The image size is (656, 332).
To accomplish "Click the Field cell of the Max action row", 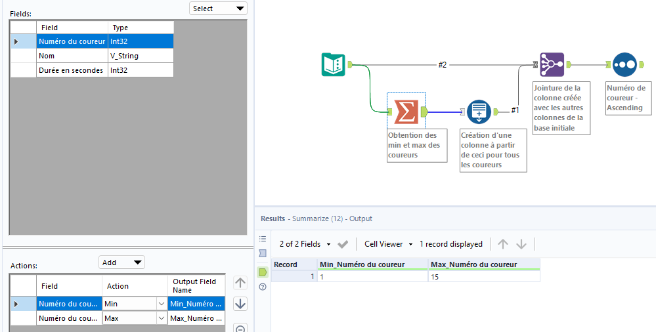I will pyautogui.click(x=69, y=318).
